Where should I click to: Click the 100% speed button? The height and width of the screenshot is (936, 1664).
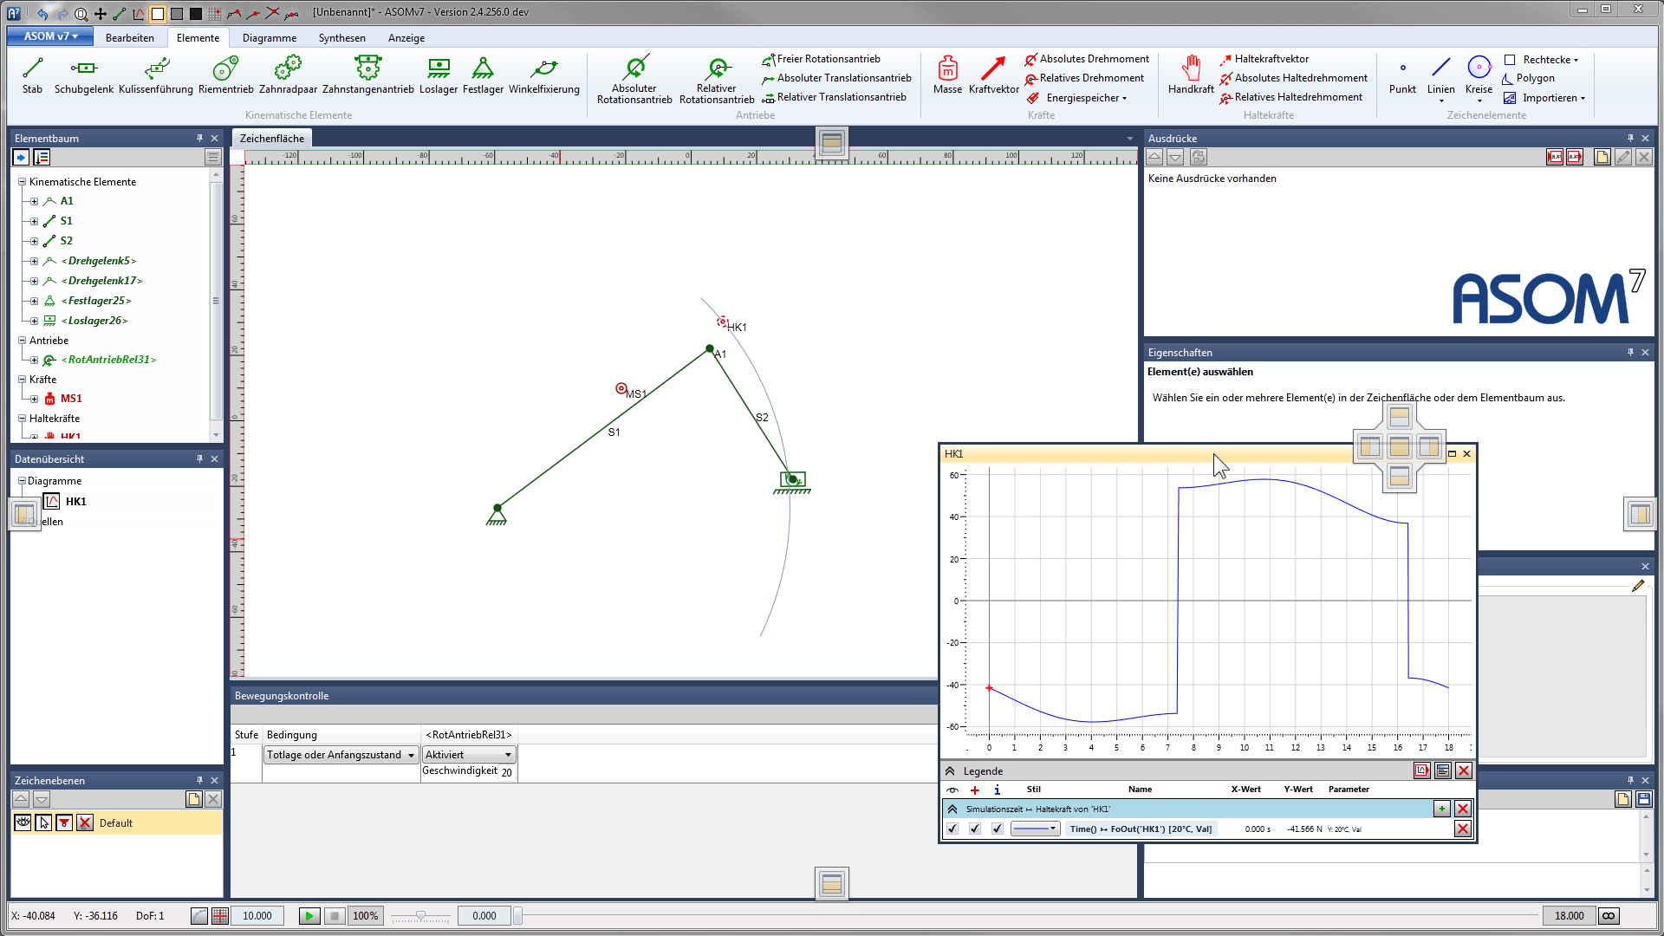[365, 916]
